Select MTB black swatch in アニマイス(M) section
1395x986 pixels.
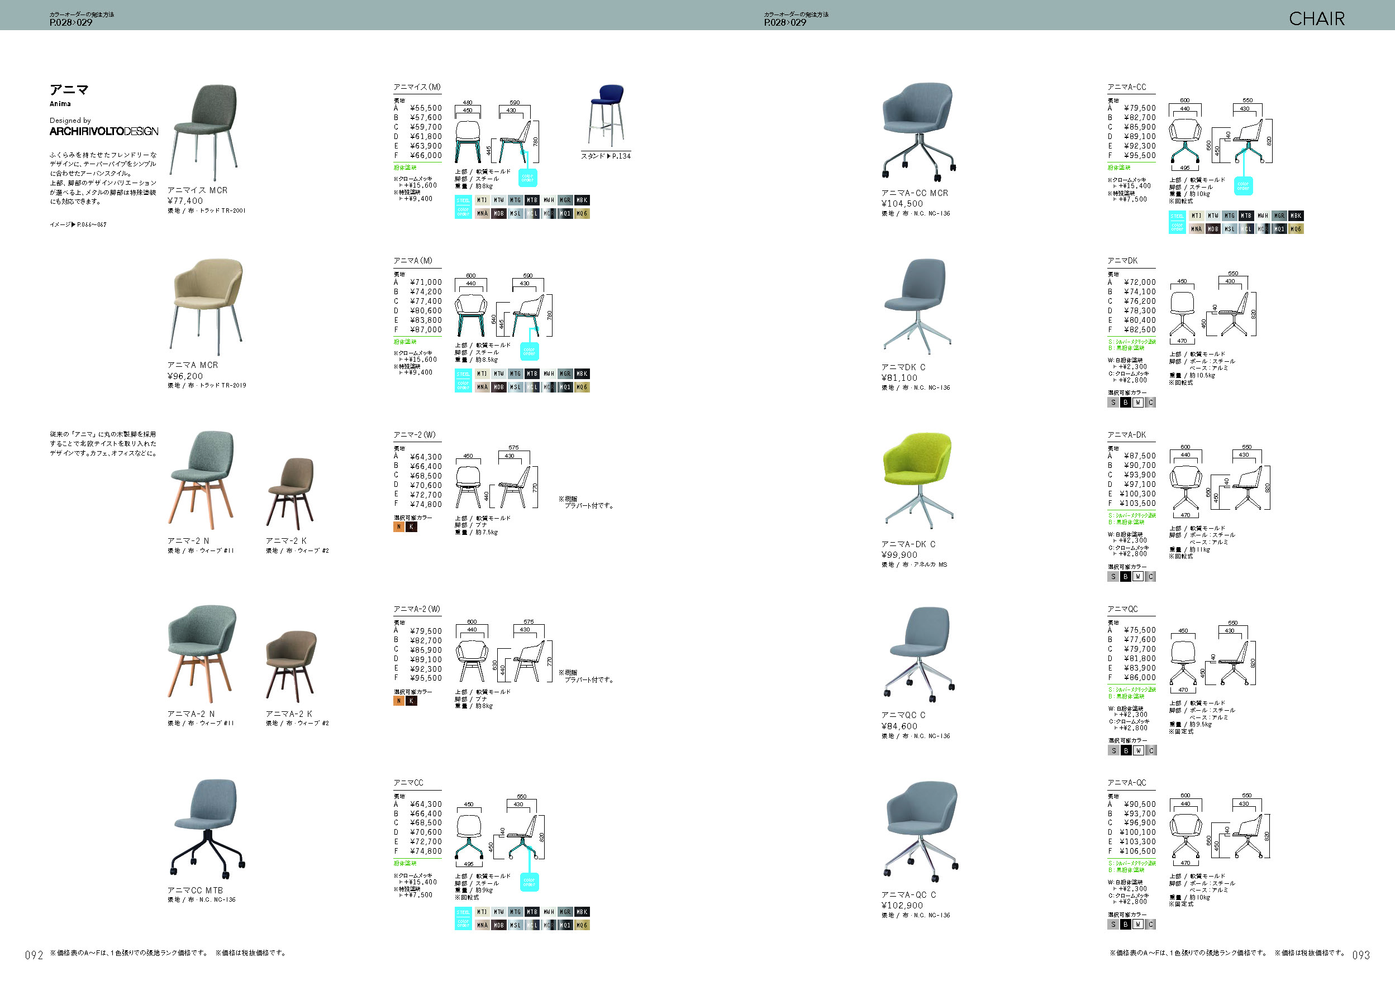(532, 200)
